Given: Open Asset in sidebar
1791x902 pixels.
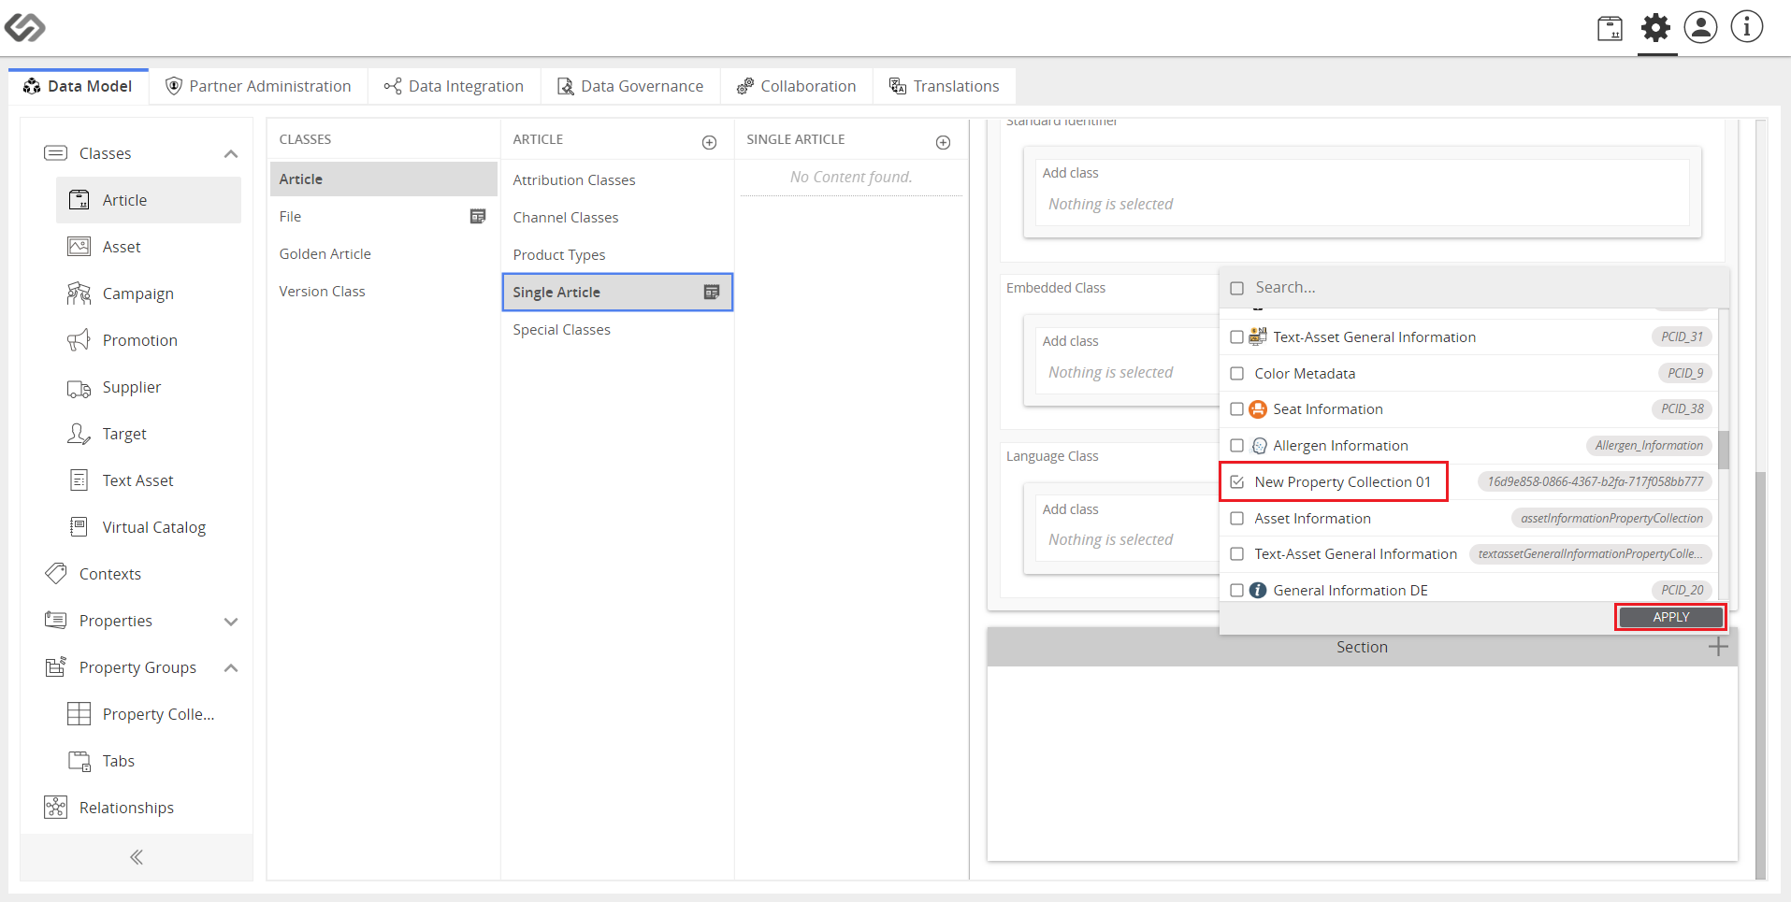Looking at the screenshot, I should click(x=150, y=247).
